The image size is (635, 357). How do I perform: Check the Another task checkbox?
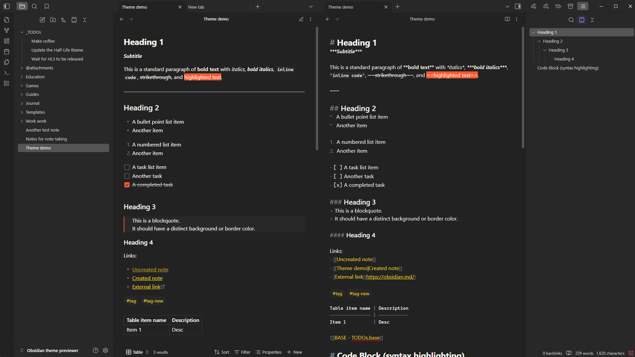coord(127,176)
